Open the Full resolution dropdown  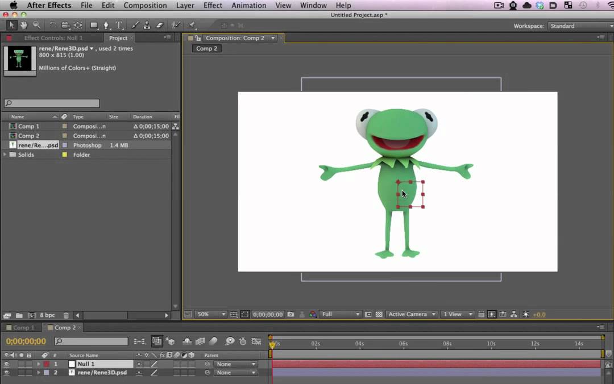point(341,314)
